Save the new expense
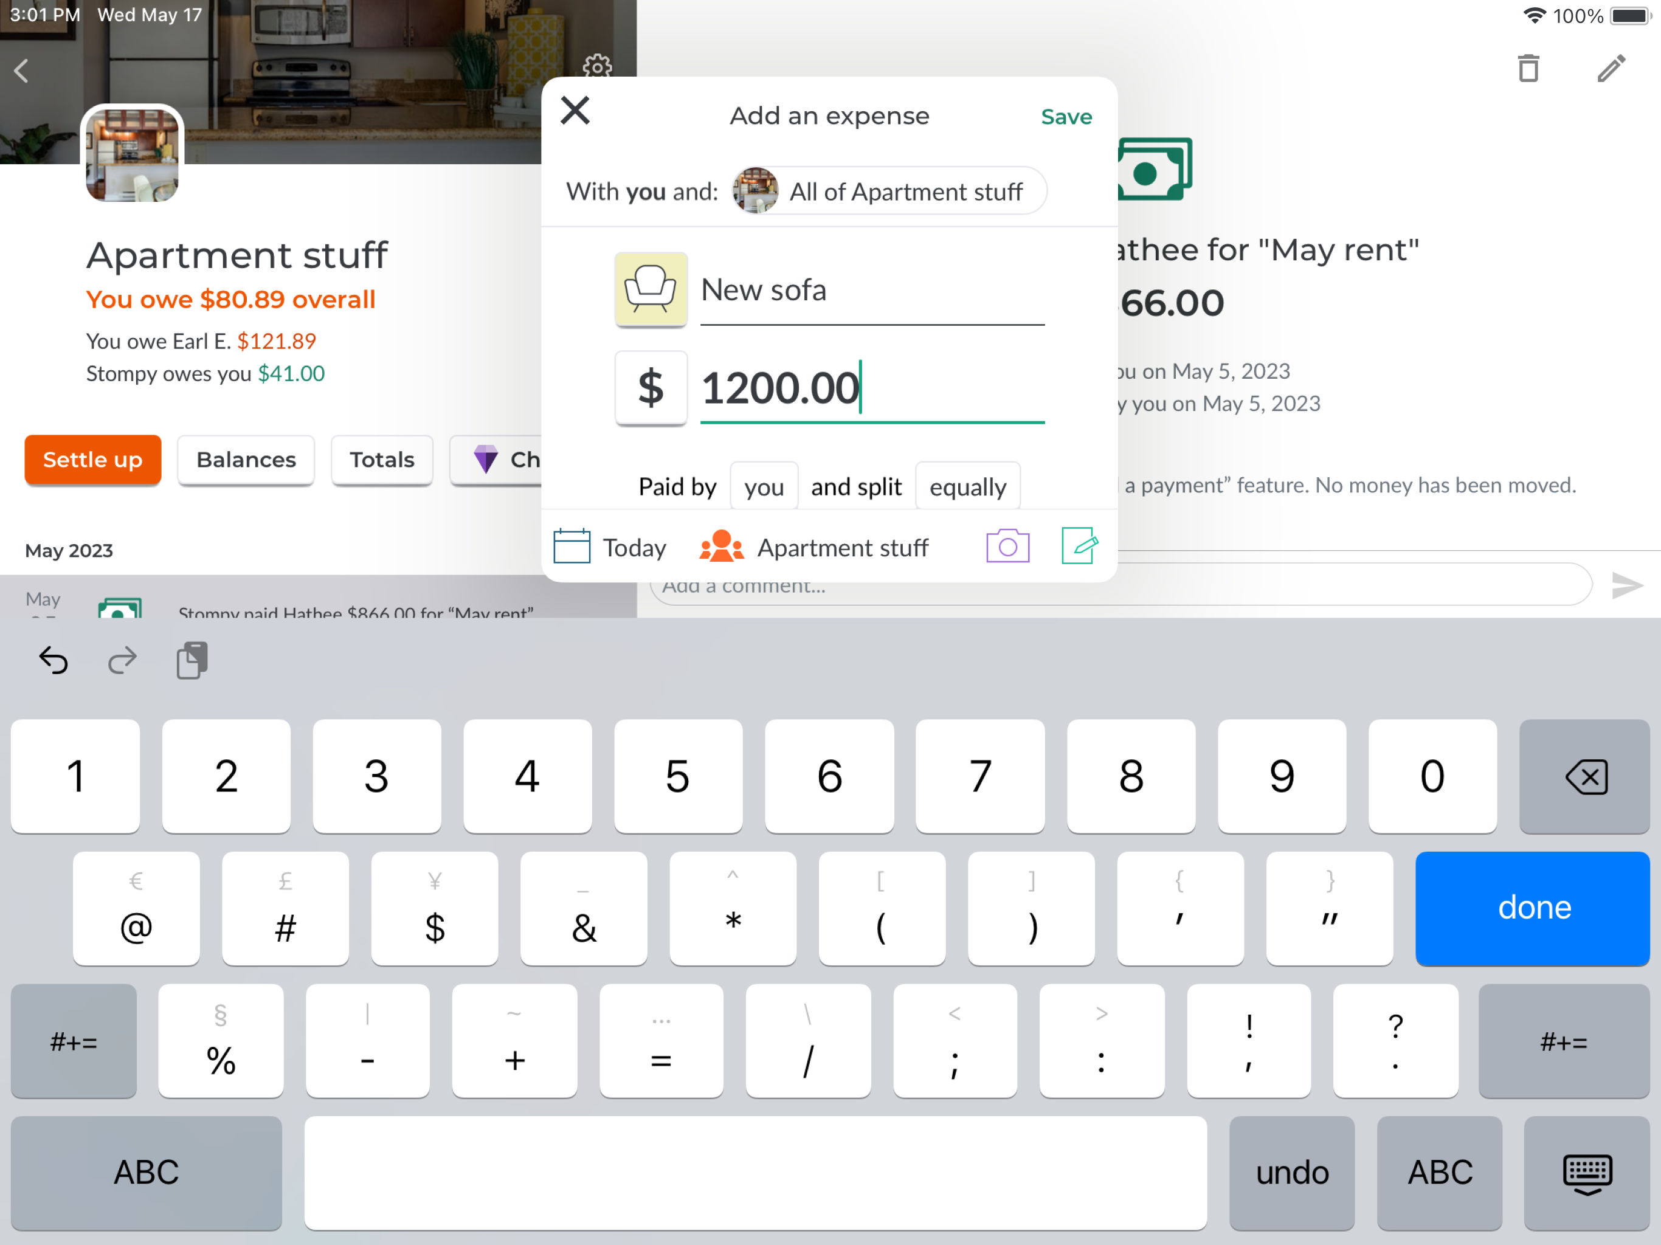 pos(1066,116)
